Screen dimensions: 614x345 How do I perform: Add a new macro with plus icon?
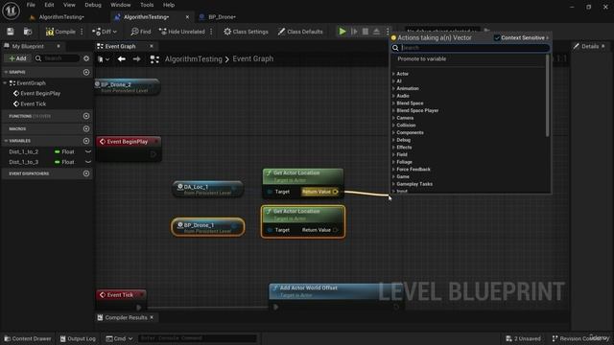coord(86,128)
